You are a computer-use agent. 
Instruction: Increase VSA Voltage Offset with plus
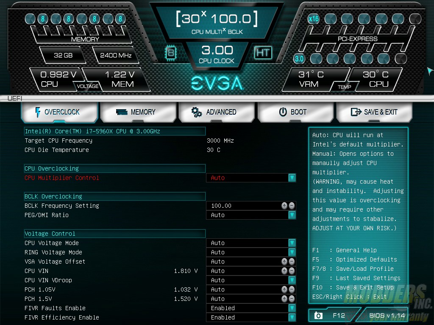284,262
